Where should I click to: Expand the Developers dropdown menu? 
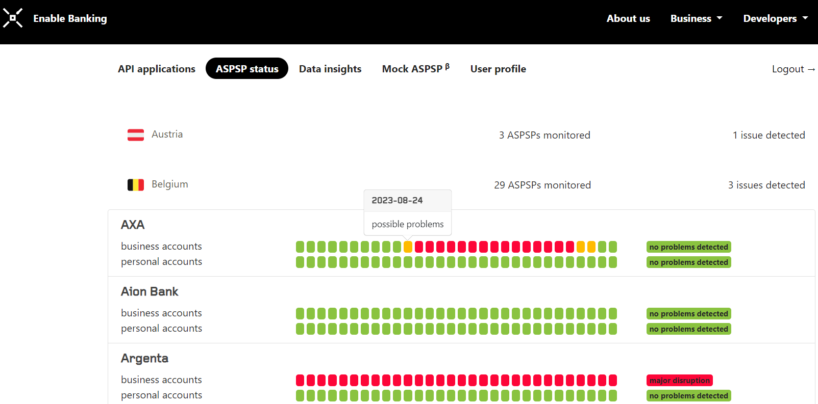pos(775,18)
